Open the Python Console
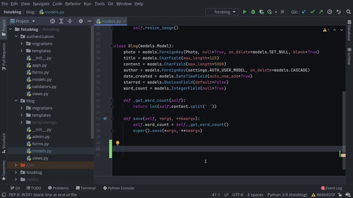353x198 pixels. coord(119,188)
